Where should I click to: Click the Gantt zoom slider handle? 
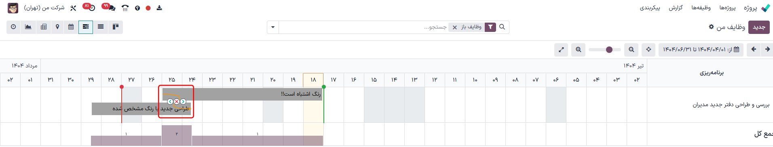609,50
